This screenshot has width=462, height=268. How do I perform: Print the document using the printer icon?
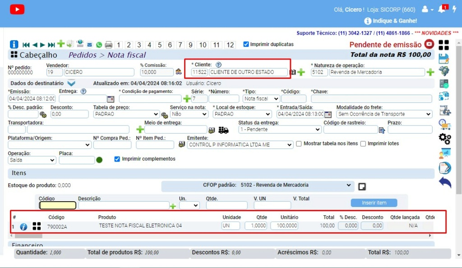[x=108, y=44]
